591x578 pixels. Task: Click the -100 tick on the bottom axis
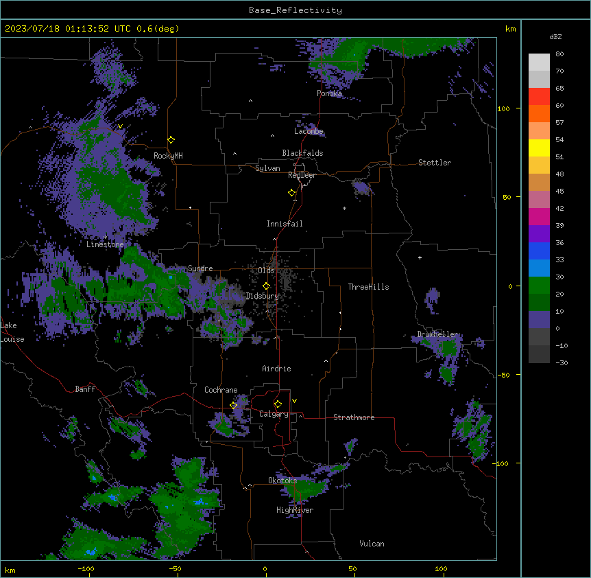[x=86, y=568]
